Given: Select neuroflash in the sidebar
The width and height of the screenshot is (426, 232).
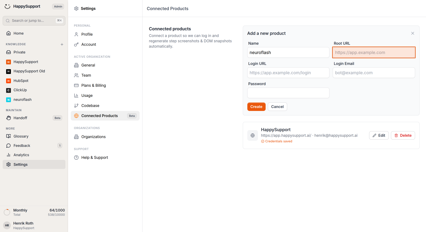Looking at the screenshot, I should (x=34, y=100).
